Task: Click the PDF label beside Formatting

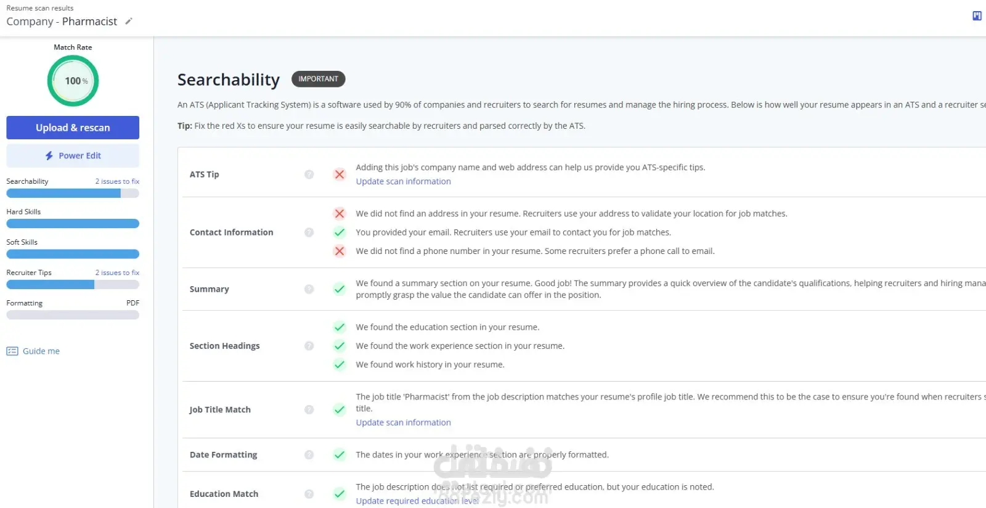Action: (x=132, y=303)
